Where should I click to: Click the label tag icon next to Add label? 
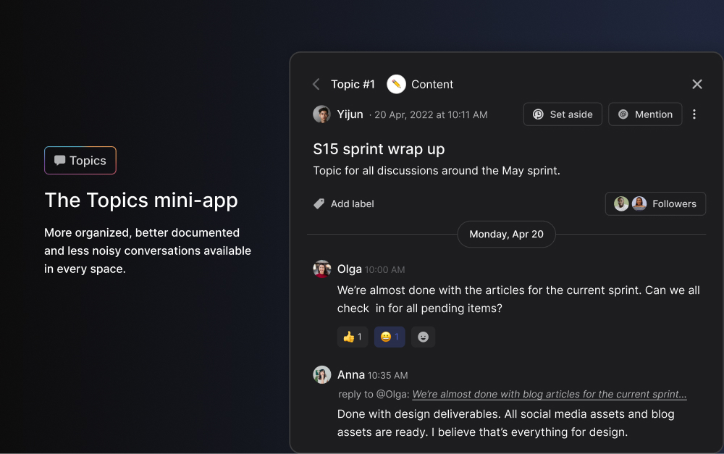[319, 203]
